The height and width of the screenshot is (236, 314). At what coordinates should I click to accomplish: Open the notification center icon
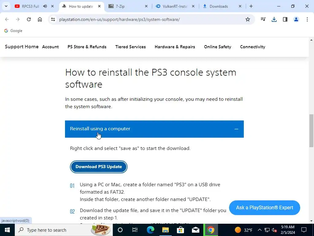[x=304, y=230]
